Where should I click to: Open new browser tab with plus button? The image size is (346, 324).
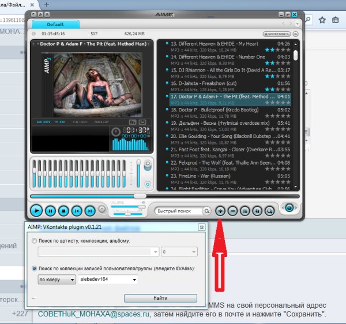(x=47, y=5)
